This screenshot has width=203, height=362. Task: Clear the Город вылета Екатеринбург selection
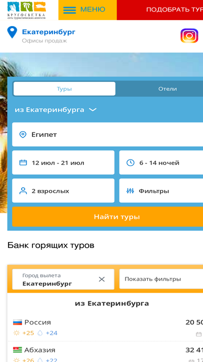[x=102, y=279]
